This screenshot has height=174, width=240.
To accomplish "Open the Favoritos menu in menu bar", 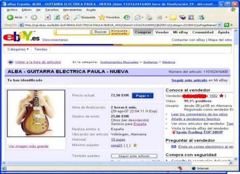I will pyautogui.click(x=52, y=10).
